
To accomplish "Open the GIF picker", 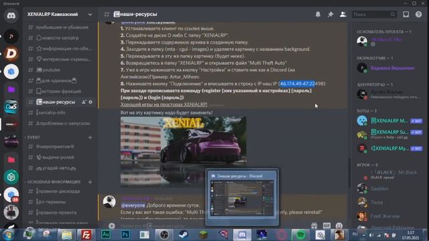I will (x=326, y=226).
